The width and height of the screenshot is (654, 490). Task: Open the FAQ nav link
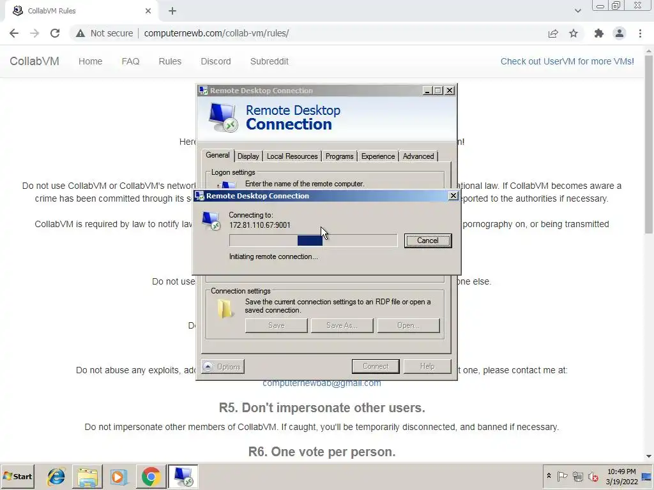click(x=130, y=61)
